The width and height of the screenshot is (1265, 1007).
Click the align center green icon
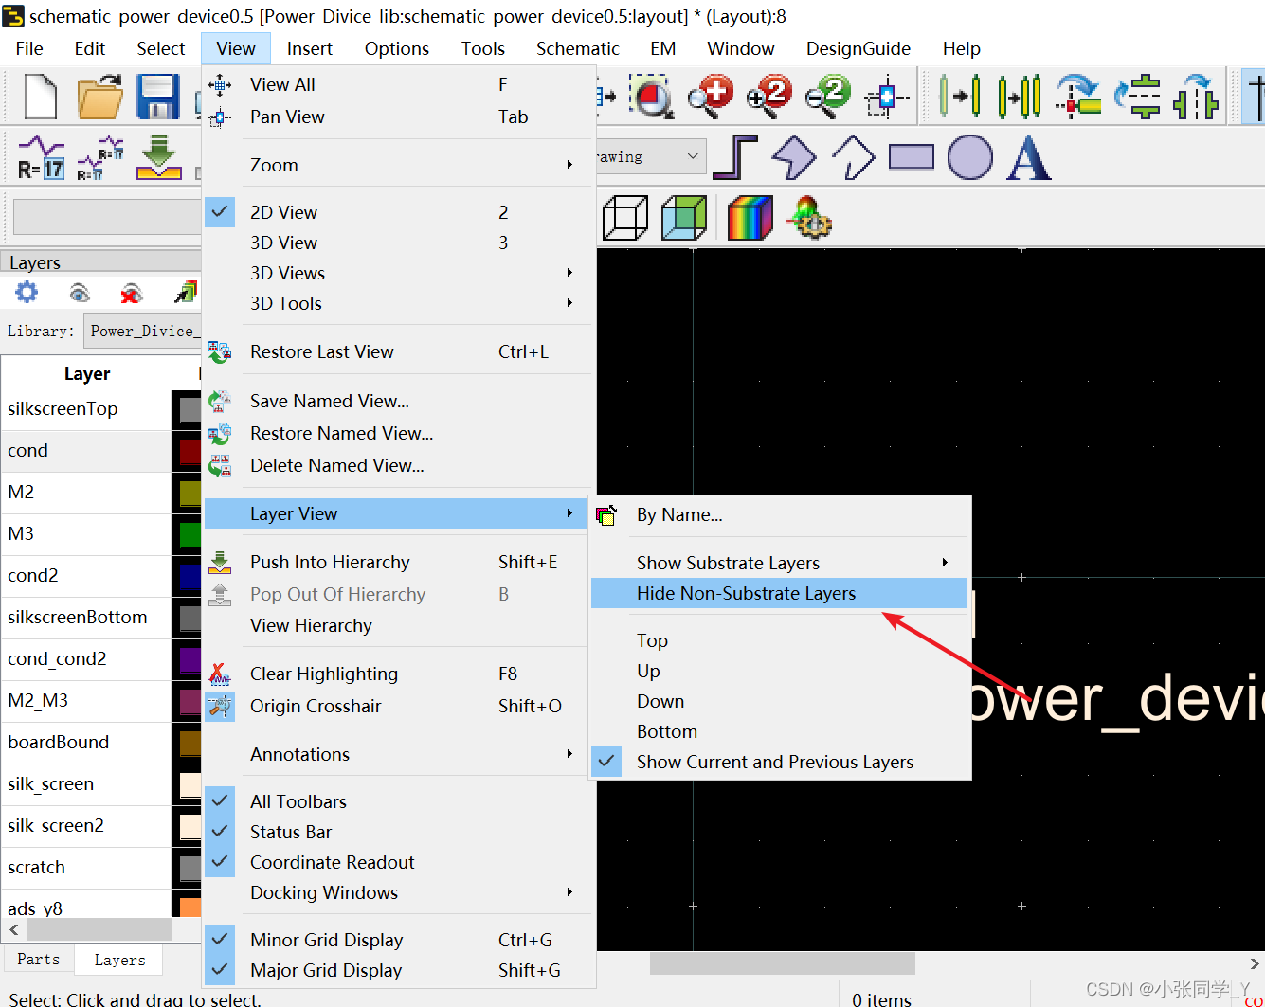pyautogui.click(x=1138, y=96)
